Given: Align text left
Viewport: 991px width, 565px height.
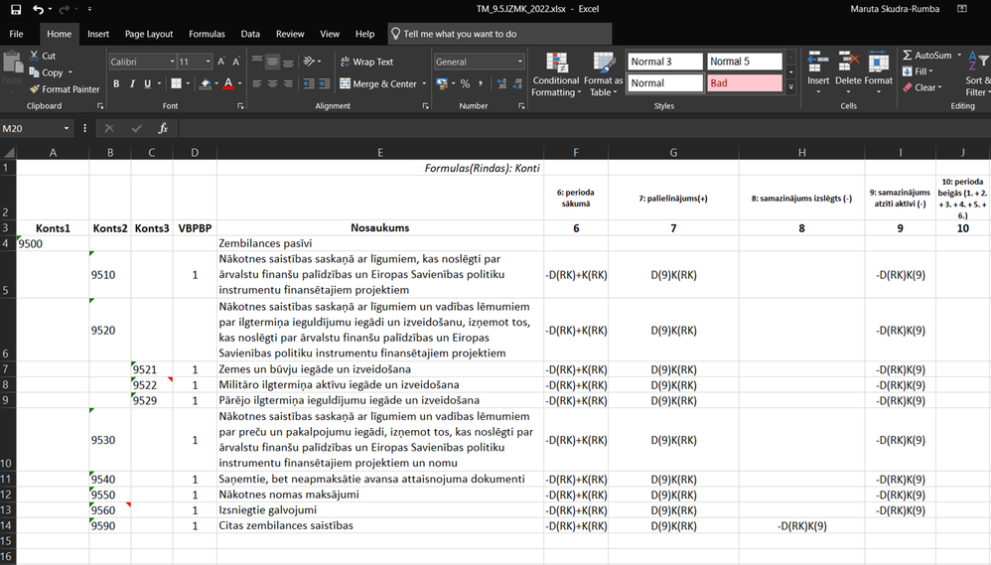Looking at the screenshot, I should tap(256, 83).
